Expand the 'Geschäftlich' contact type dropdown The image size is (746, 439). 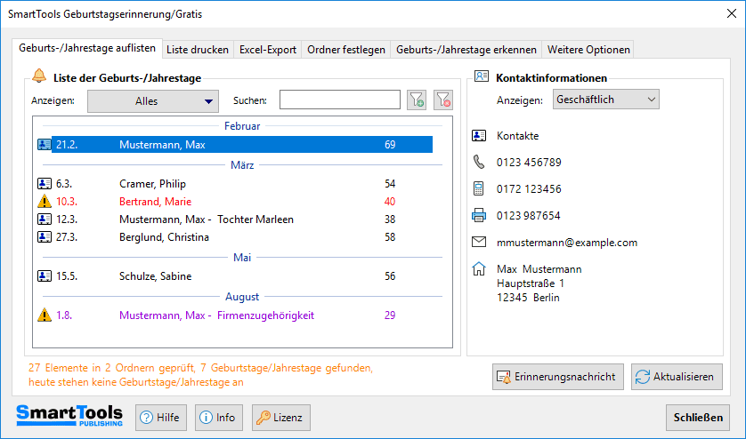[605, 100]
